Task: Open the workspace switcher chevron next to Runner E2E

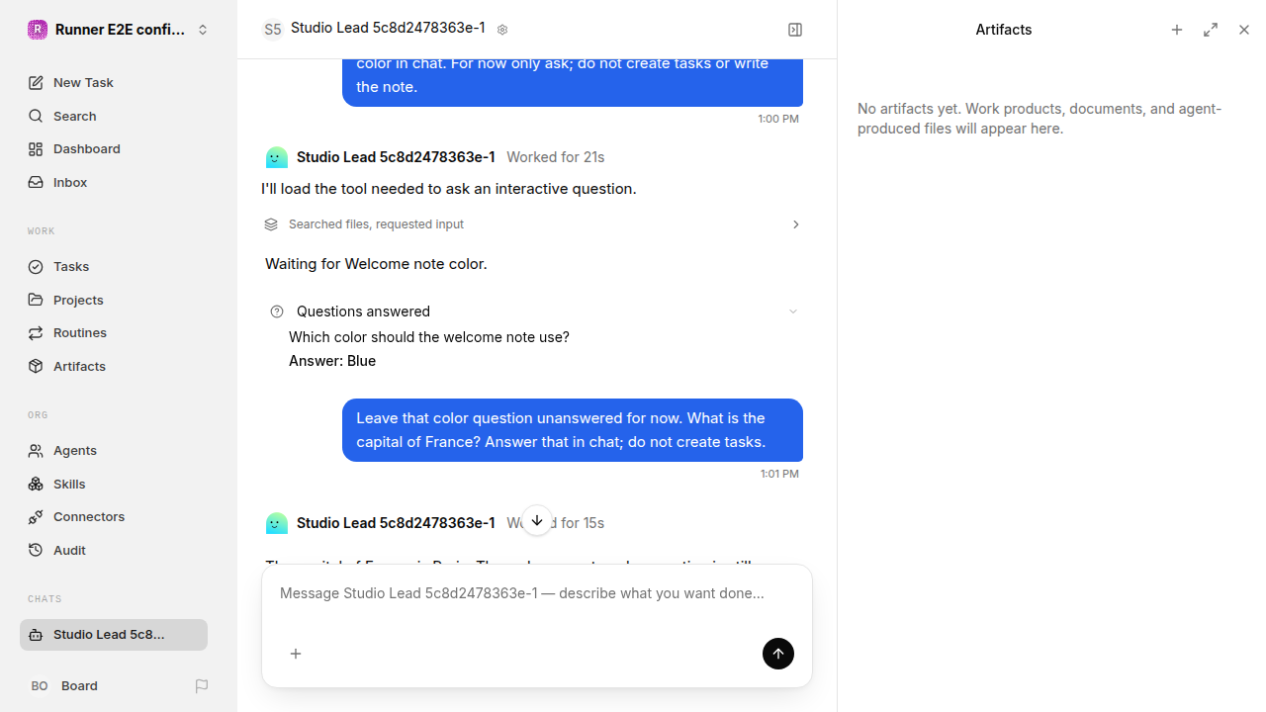Action: click(203, 30)
